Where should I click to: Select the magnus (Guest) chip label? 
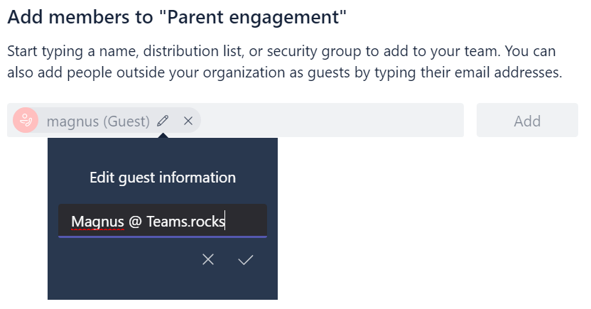click(x=98, y=121)
